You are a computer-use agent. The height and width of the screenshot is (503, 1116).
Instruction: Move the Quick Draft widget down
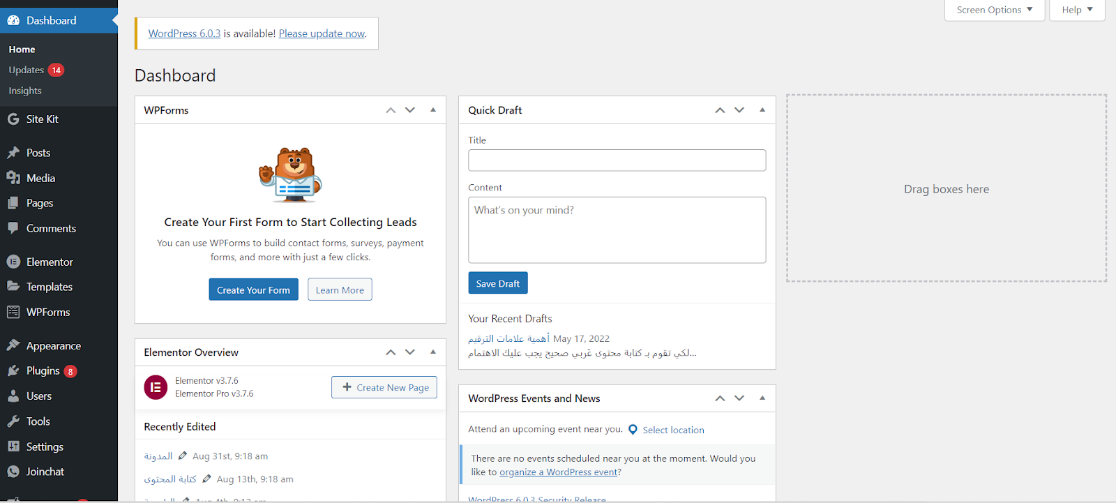[x=739, y=110]
